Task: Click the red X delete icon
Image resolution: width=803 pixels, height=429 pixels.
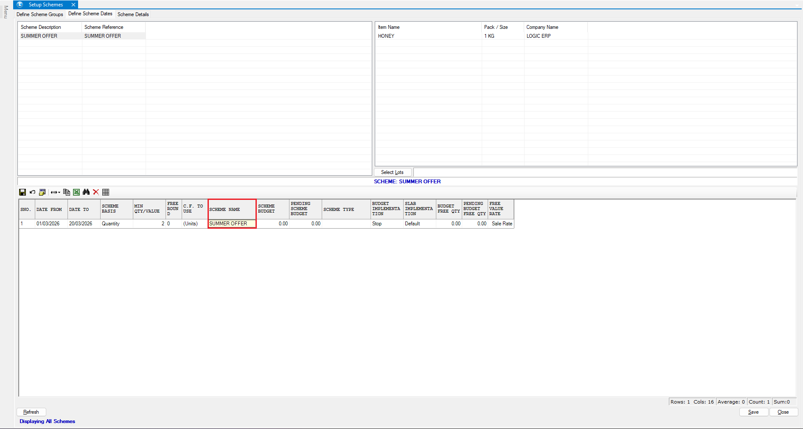Action: tap(96, 192)
